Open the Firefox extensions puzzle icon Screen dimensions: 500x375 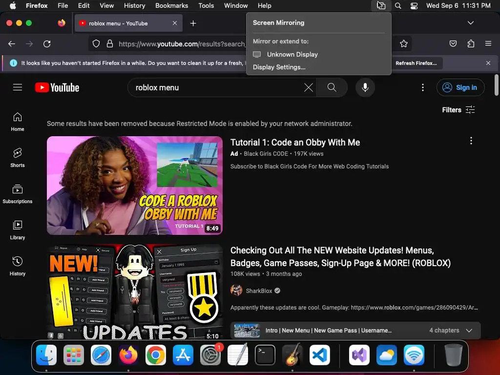click(471, 43)
